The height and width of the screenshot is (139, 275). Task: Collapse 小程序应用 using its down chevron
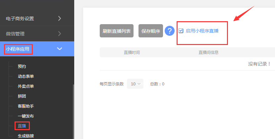pos(60,49)
